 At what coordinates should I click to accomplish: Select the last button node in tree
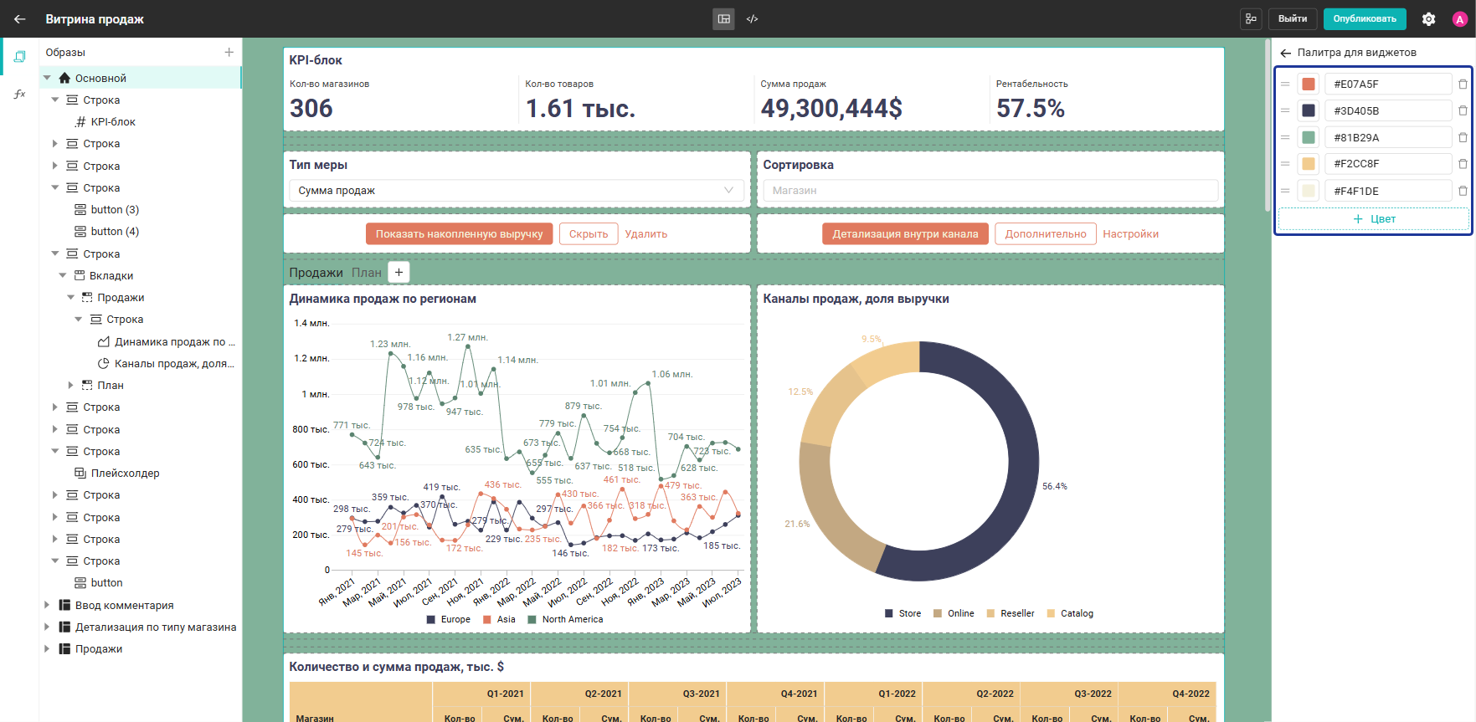106,583
